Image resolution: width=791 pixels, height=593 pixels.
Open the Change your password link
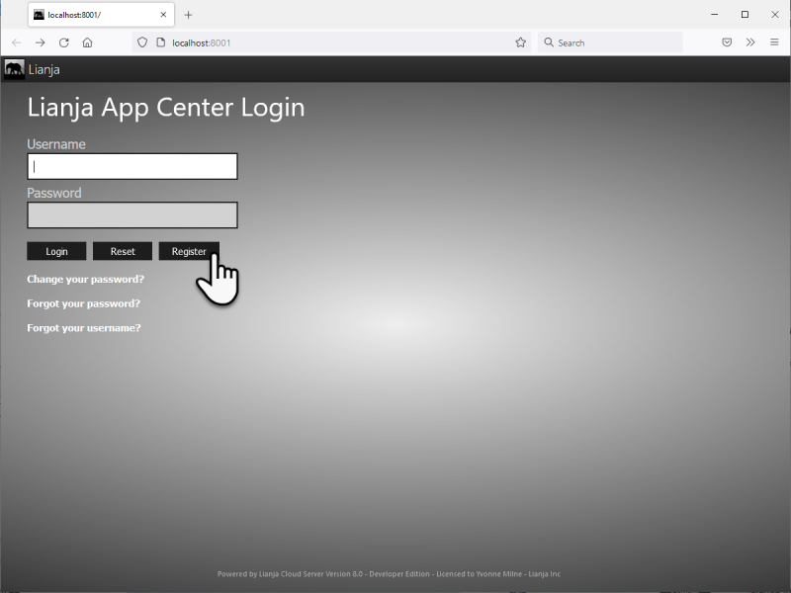pos(84,279)
